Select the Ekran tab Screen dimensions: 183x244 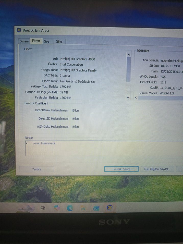(36, 41)
